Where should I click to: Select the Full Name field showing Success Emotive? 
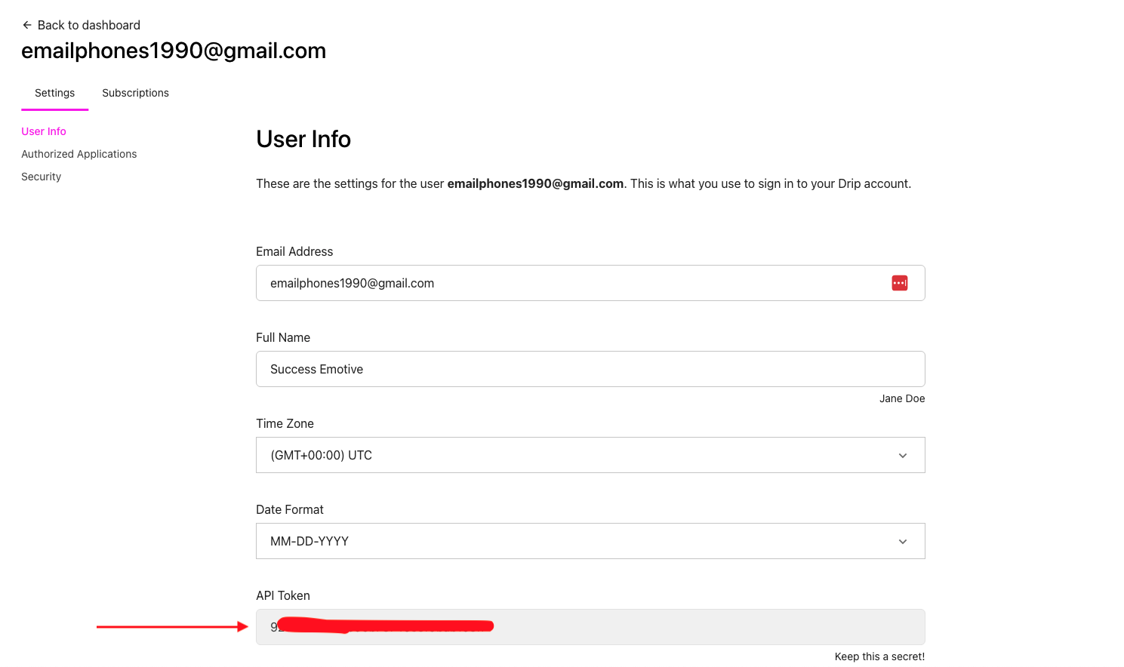(590, 369)
